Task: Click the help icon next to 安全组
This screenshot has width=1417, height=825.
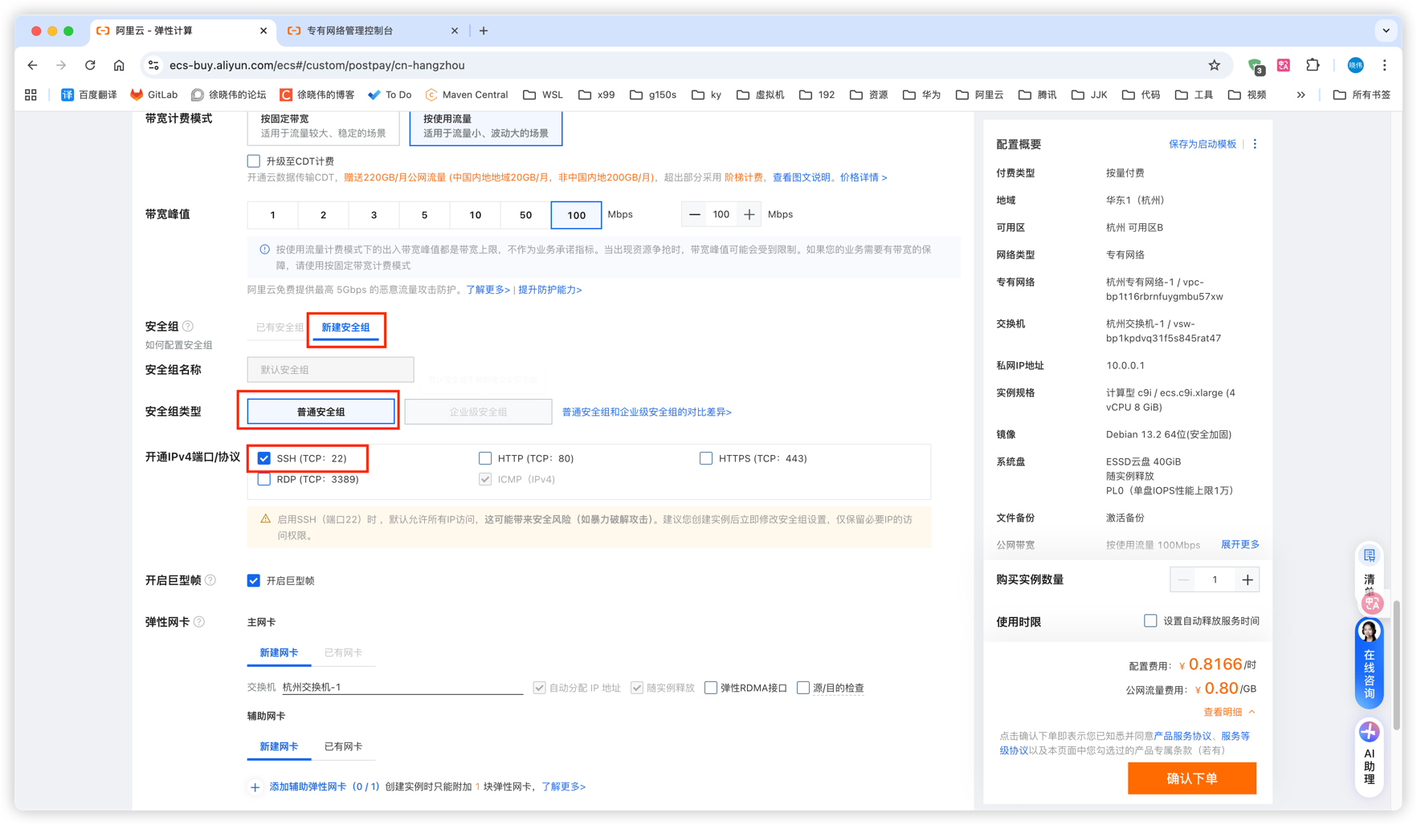Action: coord(188,326)
